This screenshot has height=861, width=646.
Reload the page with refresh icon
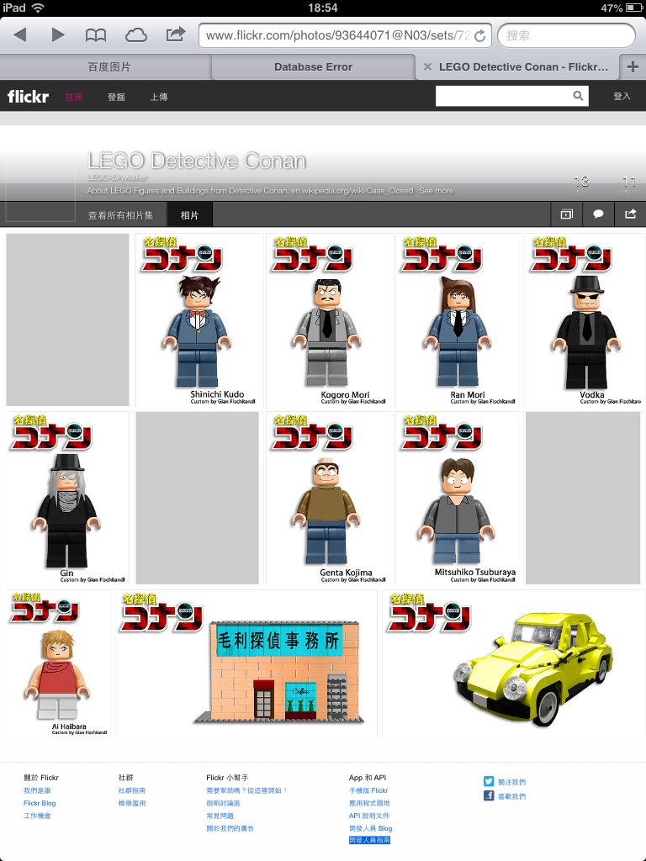(479, 35)
